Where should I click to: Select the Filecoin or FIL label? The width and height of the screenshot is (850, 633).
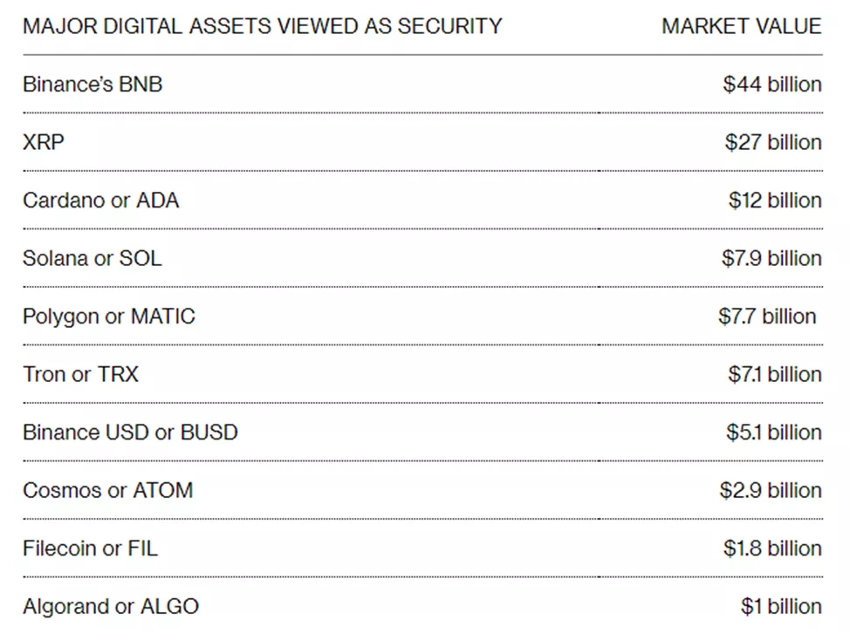[90, 548]
